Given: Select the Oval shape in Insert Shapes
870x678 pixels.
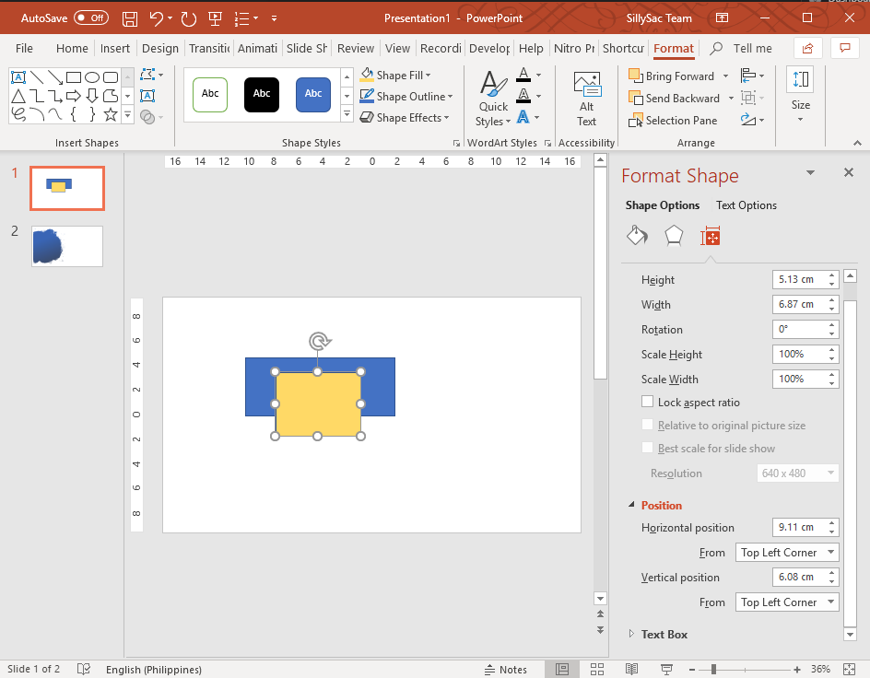Looking at the screenshot, I should coord(93,77).
